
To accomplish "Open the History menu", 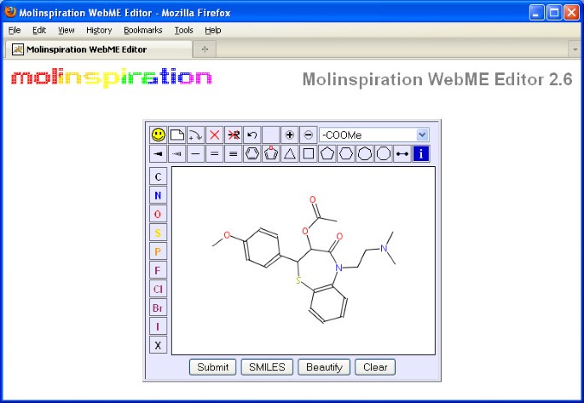I will coord(99,30).
